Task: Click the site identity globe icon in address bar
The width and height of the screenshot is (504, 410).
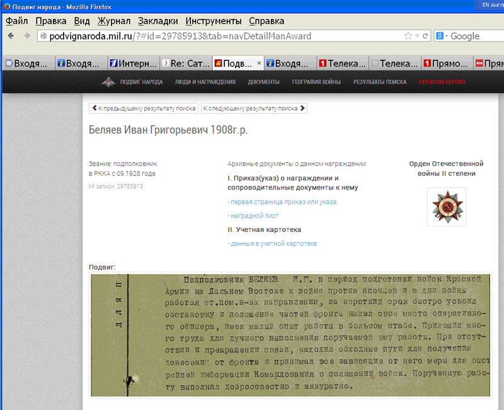Action: pos(43,36)
